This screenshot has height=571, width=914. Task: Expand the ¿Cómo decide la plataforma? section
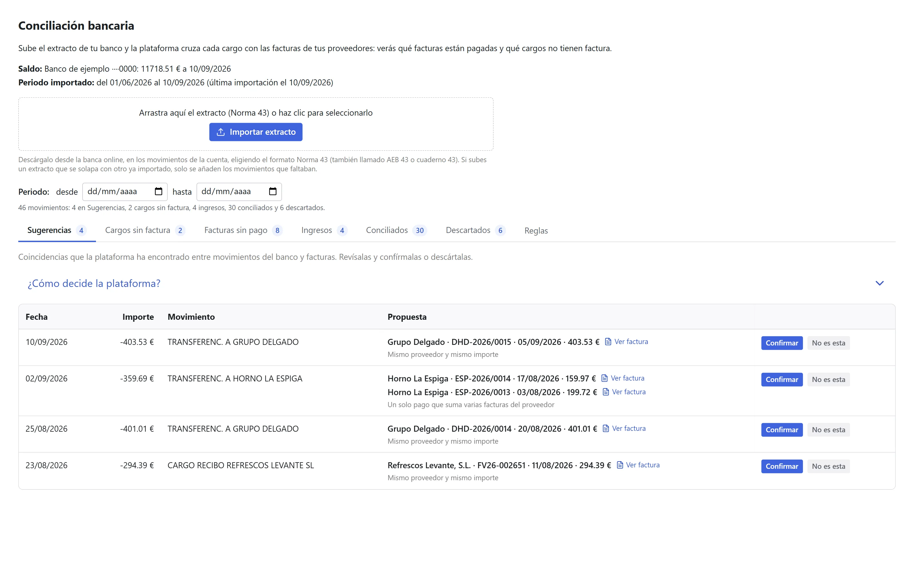point(457,284)
